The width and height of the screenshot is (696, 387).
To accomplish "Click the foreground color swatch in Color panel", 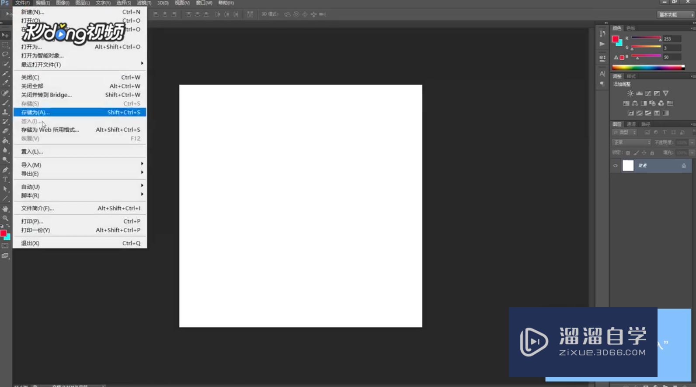I will 615,39.
